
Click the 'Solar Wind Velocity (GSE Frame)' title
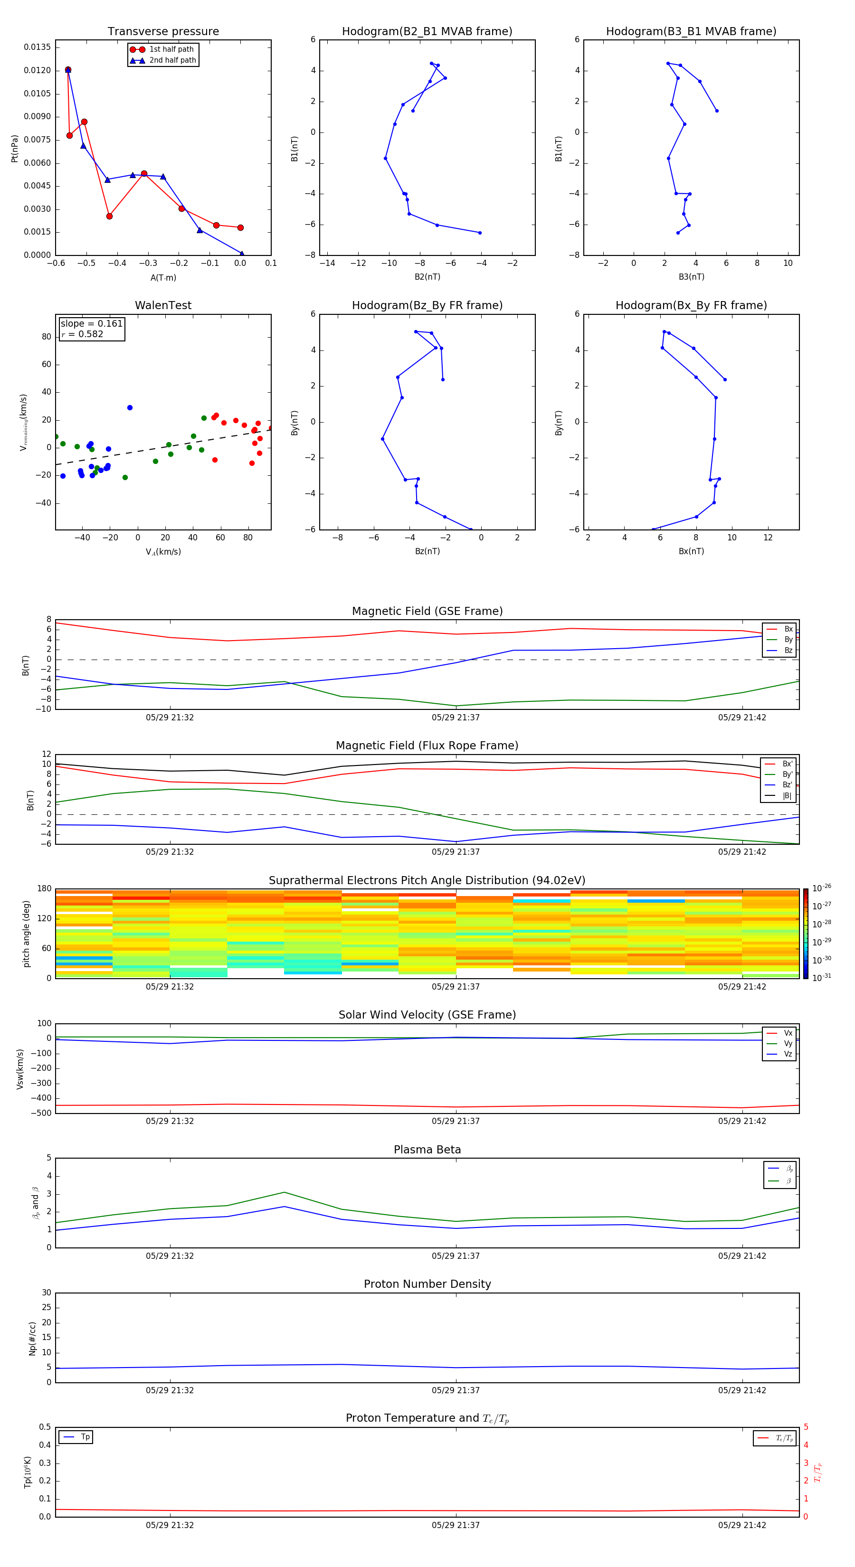[x=427, y=1015]
